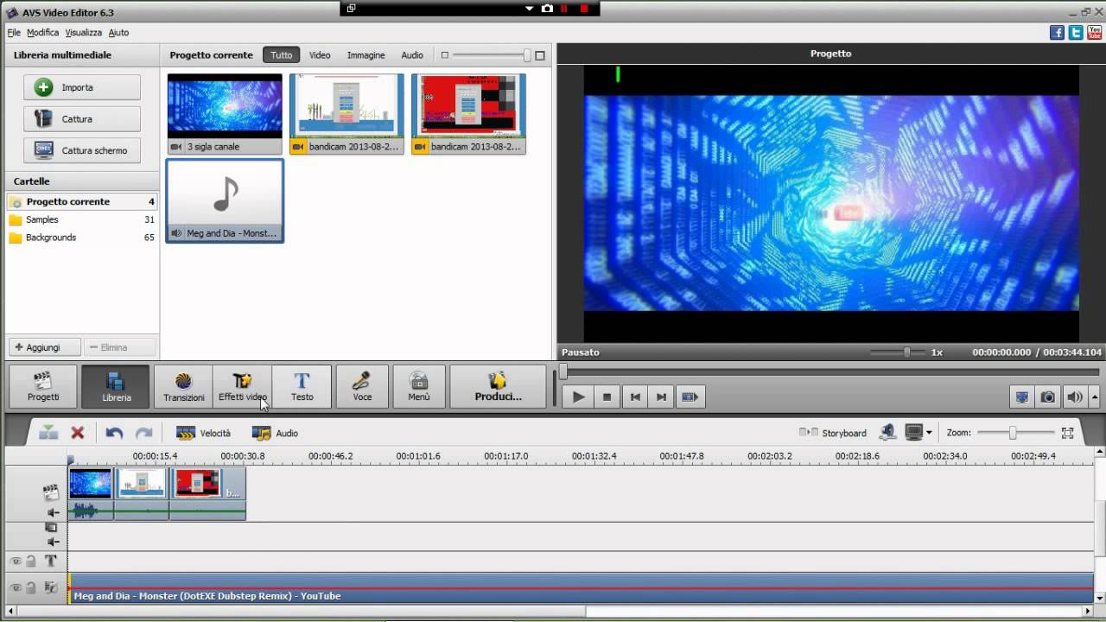Viewport: 1106px width, 622px height.
Task: Select Meg and Dia audio clip on timeline
Action: coord(581,588)
